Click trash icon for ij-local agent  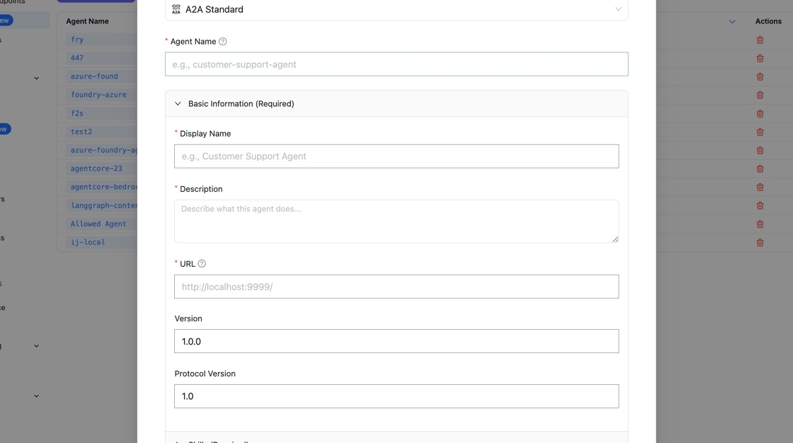[x=760, y=243]
